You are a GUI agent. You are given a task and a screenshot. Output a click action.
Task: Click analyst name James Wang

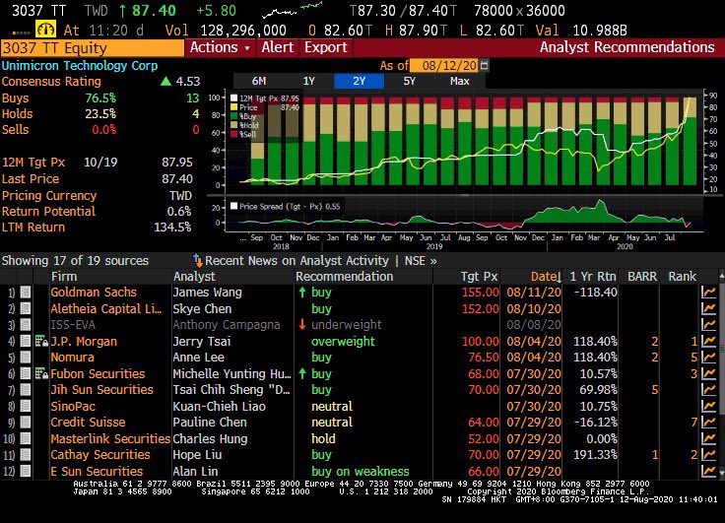(x=207, y=293)
